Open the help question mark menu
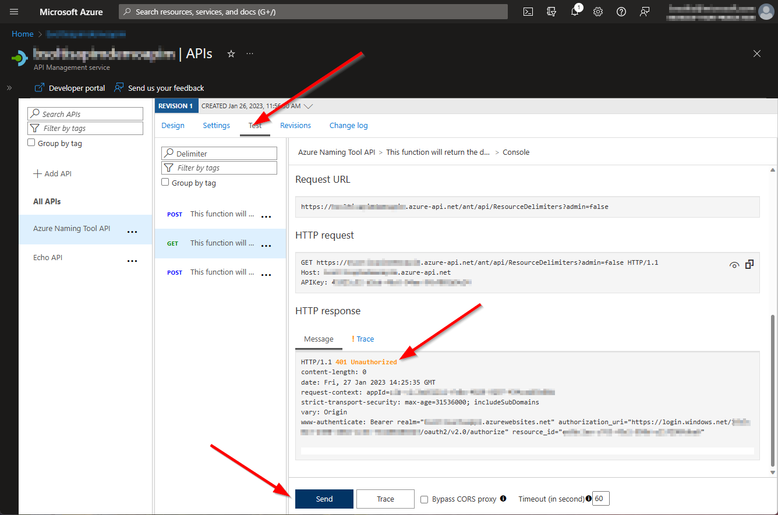The height and width of the screenshot is (515, 778). click(621, 12)
